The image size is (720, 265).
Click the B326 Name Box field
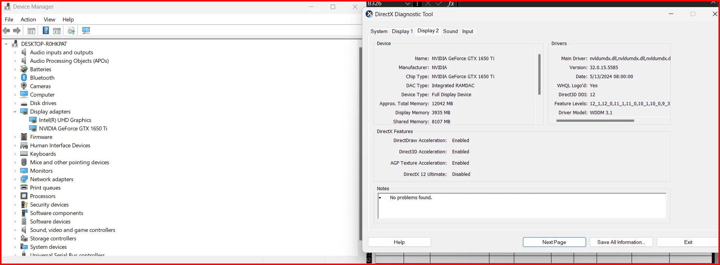386,3
